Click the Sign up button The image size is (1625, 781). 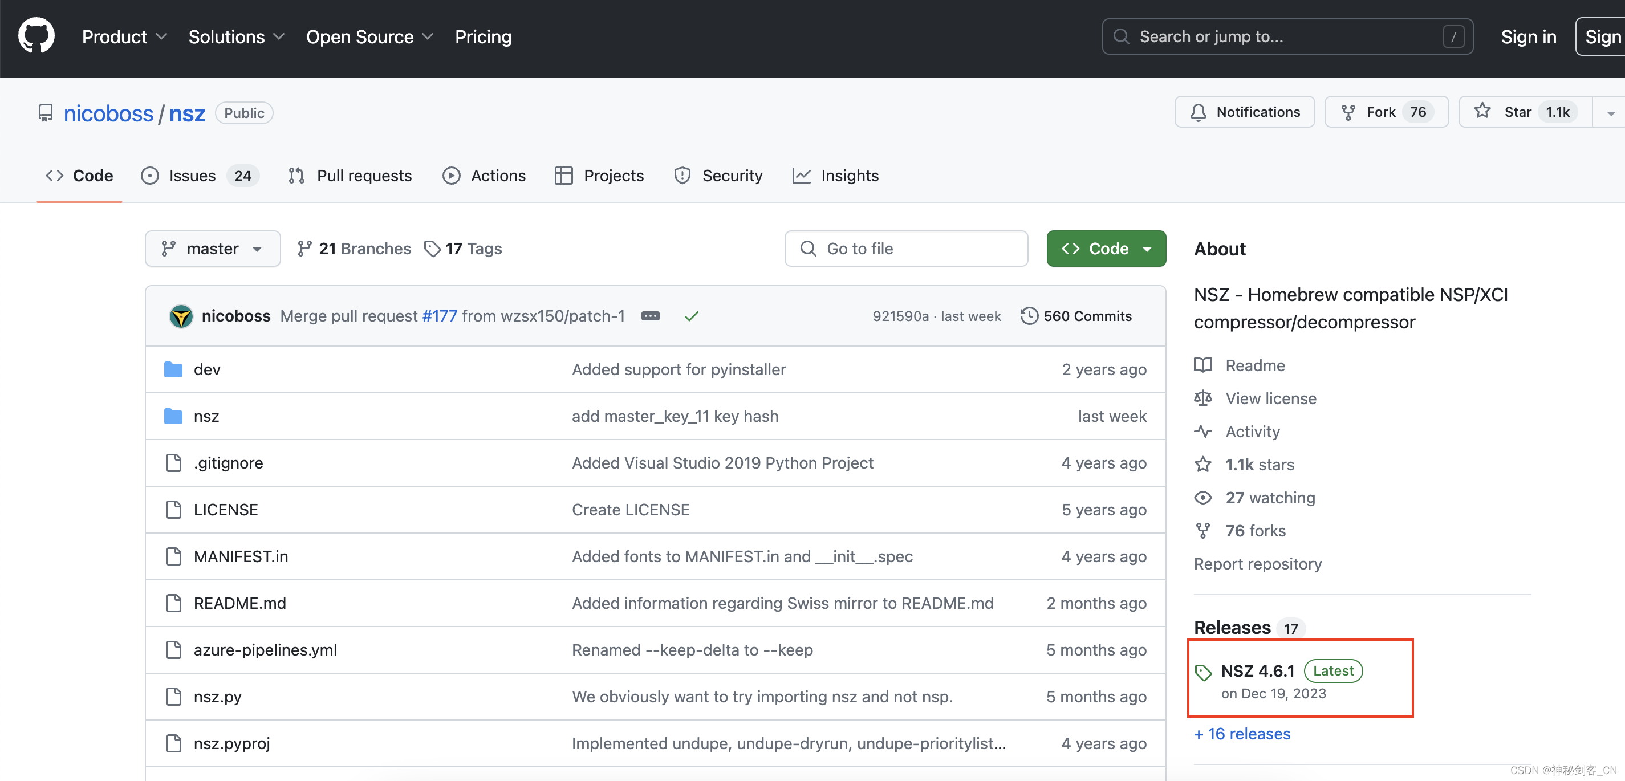tap(1601, 36)
